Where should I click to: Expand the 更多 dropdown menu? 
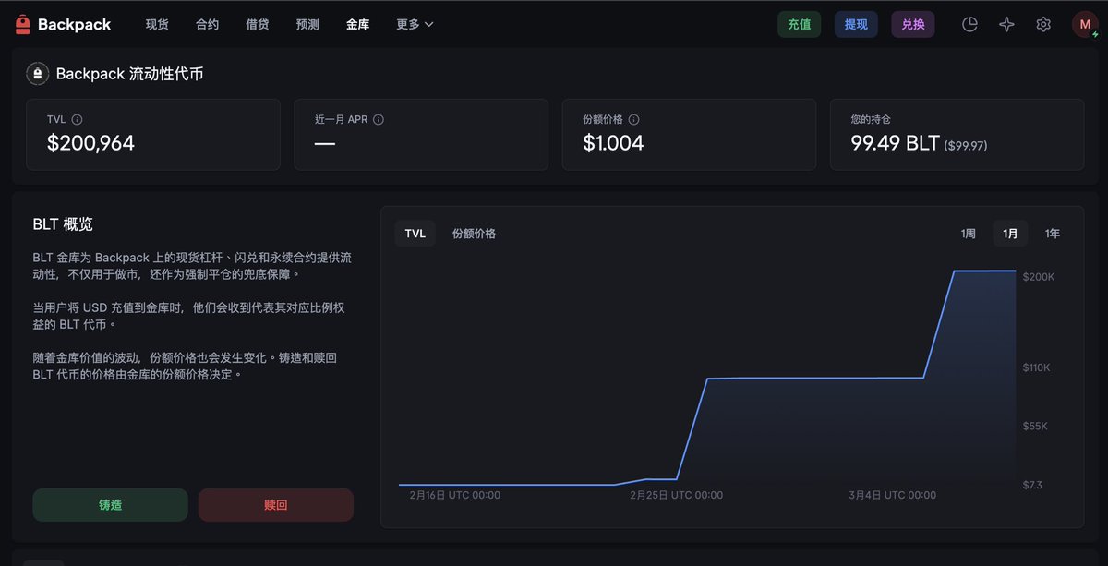(x=415, y=25)
